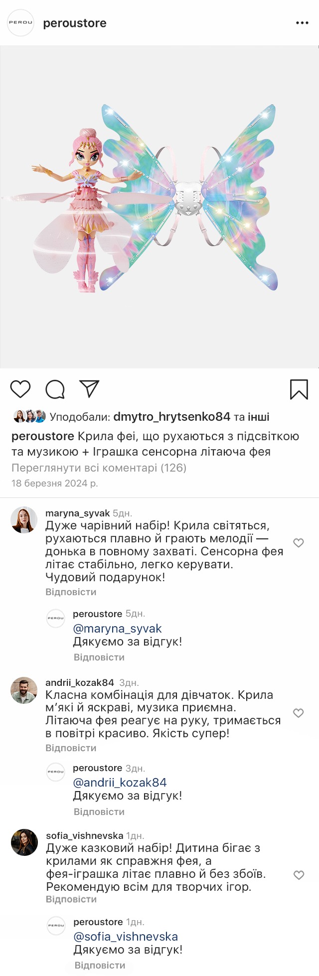This screenshot has width=319, height=976.
Task: Reply to maryna_syvak's comment
Action: (71, 592)
